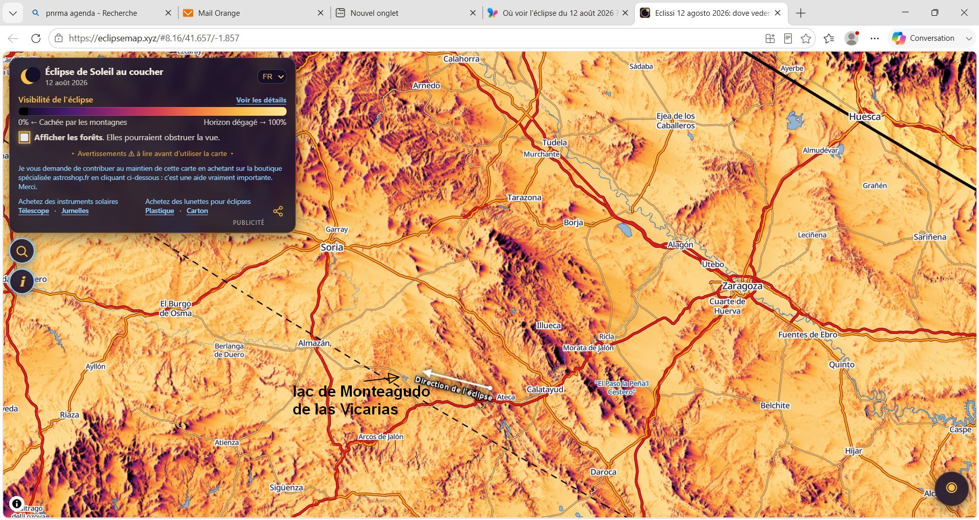Reload the current page
The image size is (979, 520).
(36, 38)
